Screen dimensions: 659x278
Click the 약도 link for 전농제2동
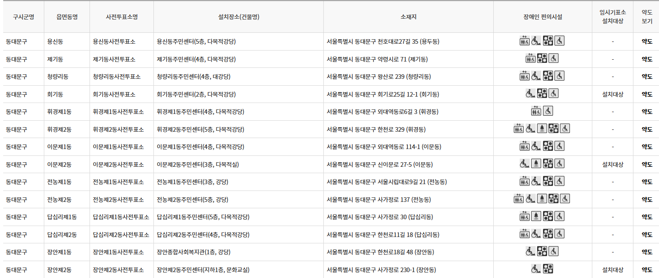(646, 199)
